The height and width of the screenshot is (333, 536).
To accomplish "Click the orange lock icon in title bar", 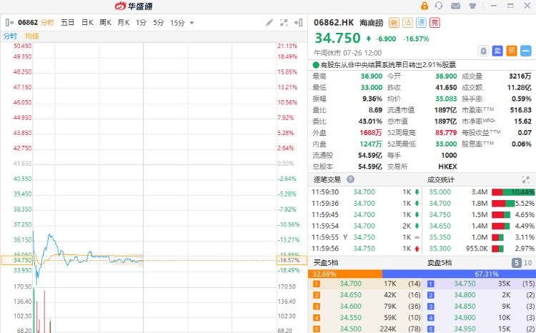I will (x=424, y=6).
